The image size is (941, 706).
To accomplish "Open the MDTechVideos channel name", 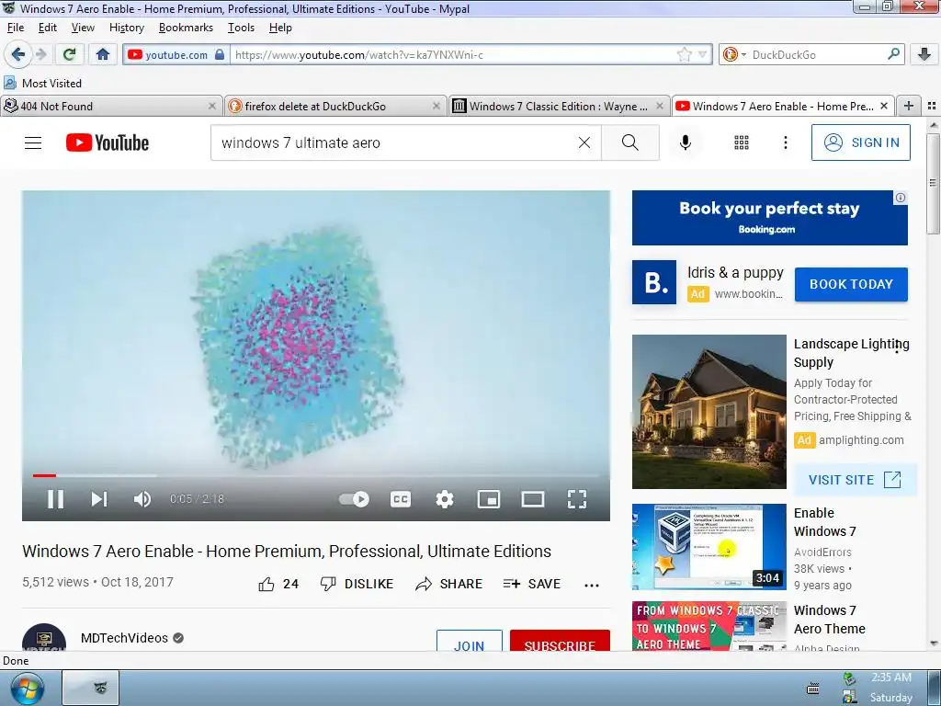I will [124, 638].
